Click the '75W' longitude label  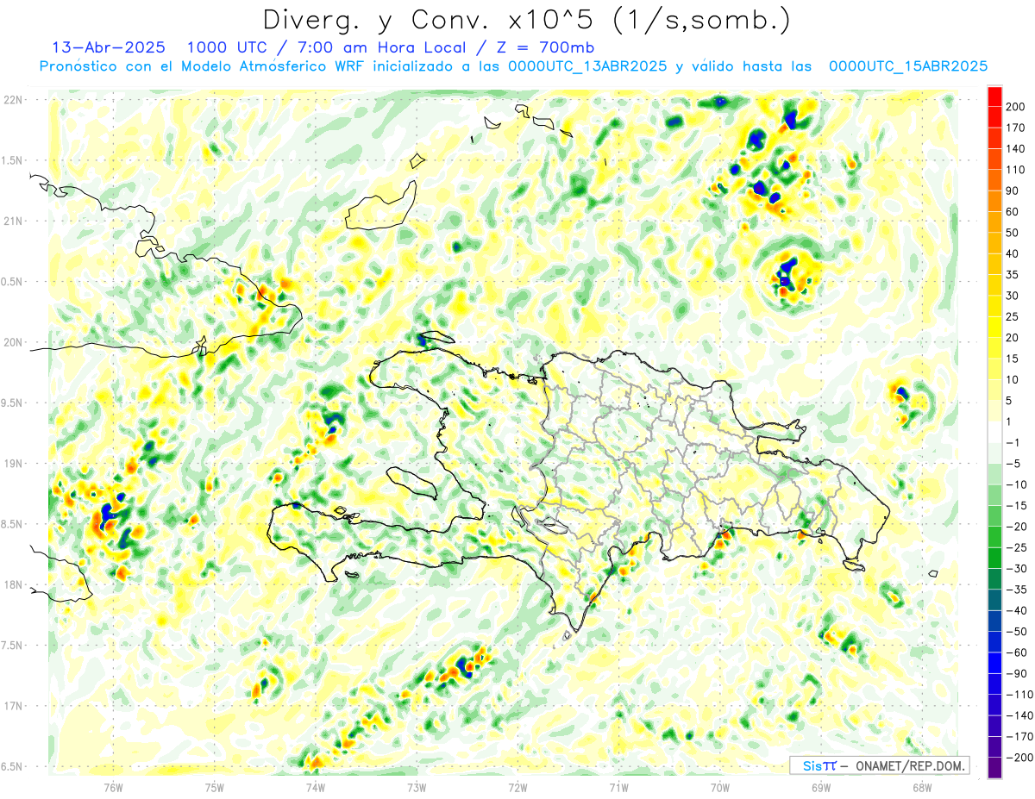coord(214,787)
